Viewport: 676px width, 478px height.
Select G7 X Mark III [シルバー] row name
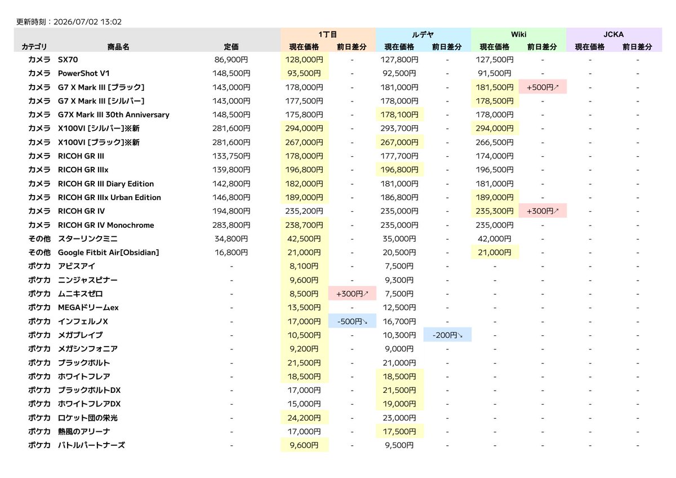click(x=101, y=101)
